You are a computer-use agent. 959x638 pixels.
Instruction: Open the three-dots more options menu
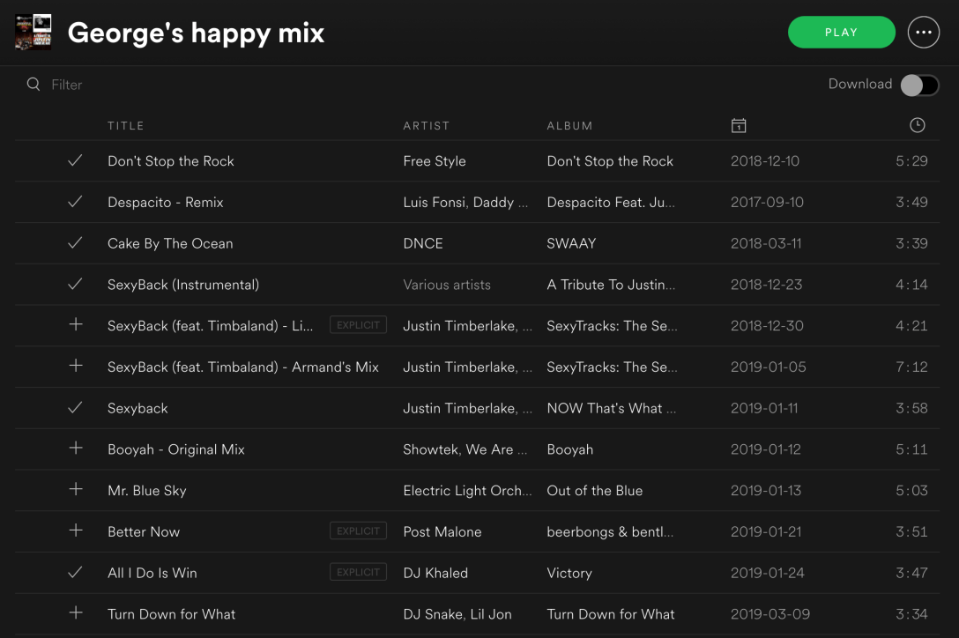923,33
